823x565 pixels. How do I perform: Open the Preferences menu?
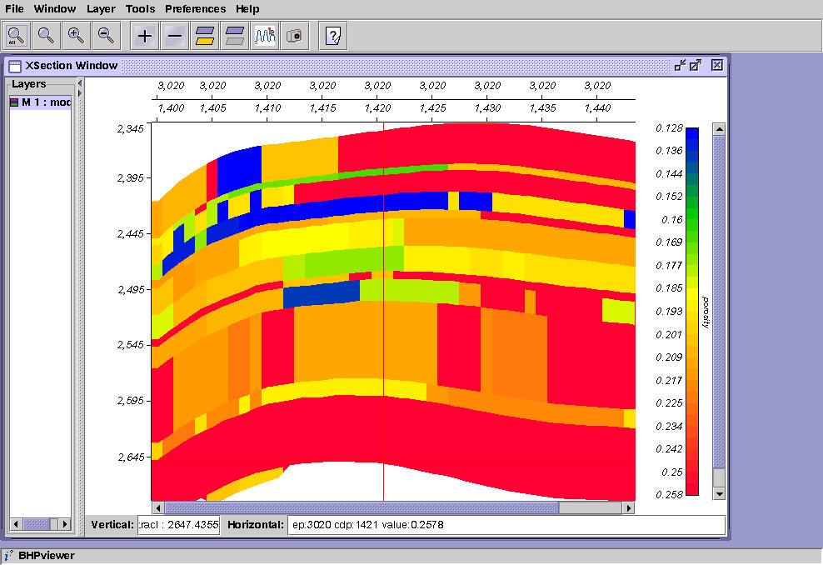(195, 9)
